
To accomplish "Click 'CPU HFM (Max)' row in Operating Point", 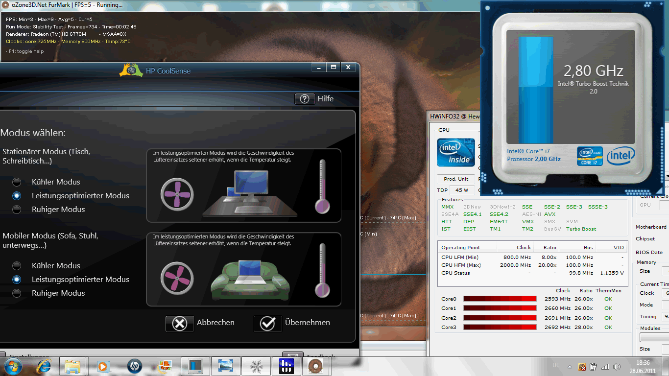I will pos(532,265).
